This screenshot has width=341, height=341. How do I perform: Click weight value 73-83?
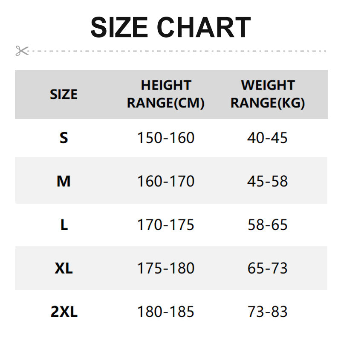point(267,312)
